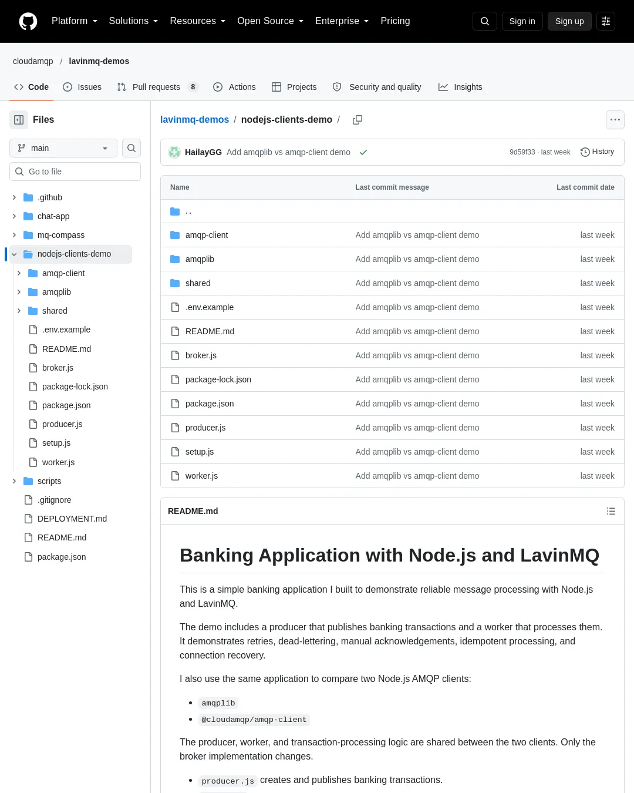The width and height of the screenshot is (634, 793).
Task: Open the GitHub homepage logo
Action: click(28, 21)
